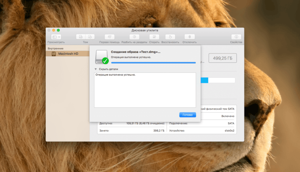Click the Первая помощь (First Aid) toolbar icon

(109, 37)
